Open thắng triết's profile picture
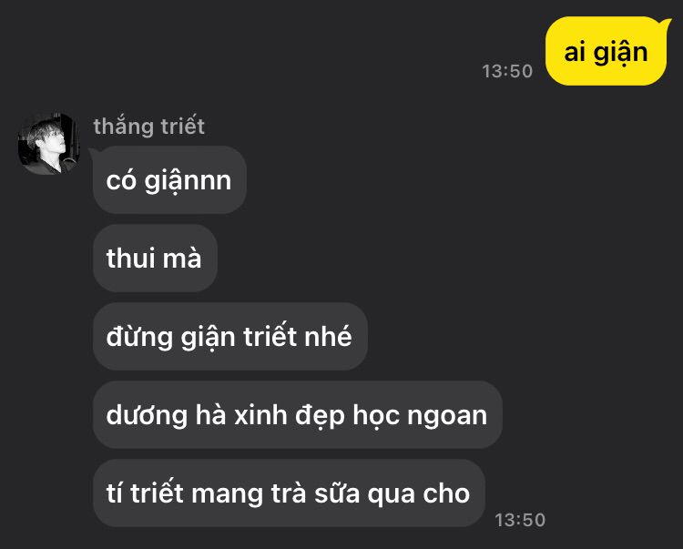Viewport: 683px width, 549px height. point(49,144)
